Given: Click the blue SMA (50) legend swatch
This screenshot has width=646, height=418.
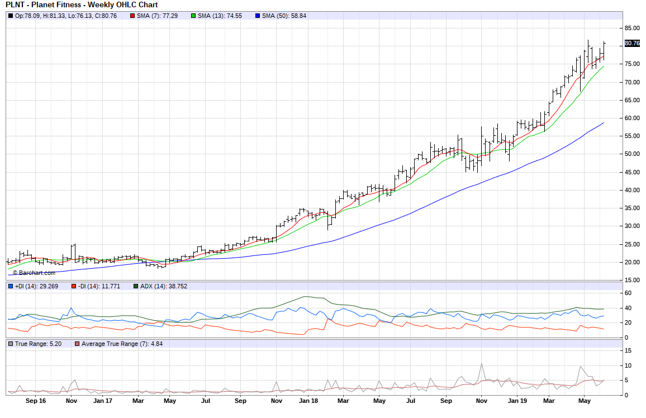Looking at the screenshot, I should coord(258,16).
